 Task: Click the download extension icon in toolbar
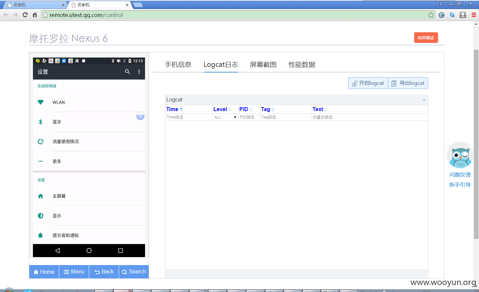463,15
